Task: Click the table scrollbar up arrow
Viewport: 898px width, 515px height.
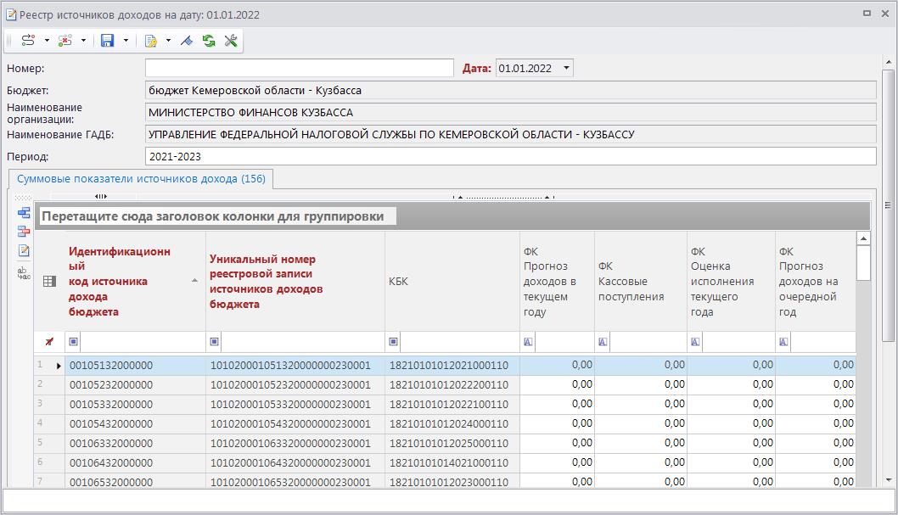Action: (863, 238)
